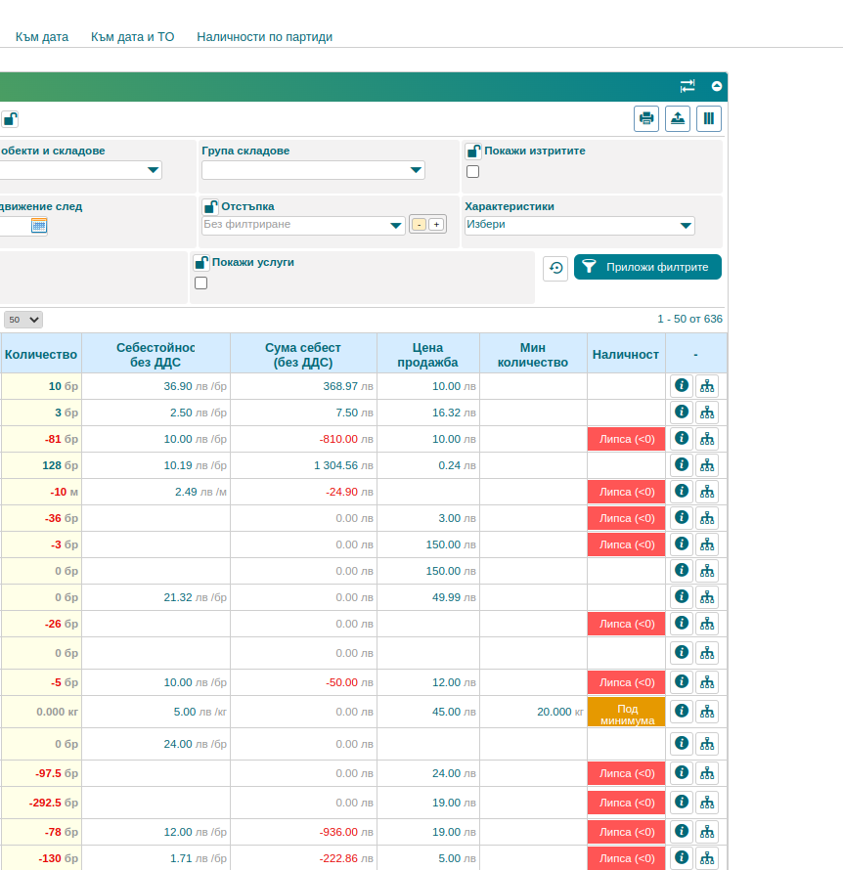
Task: Open info for the -81 бр row
Action: [682, 438]
